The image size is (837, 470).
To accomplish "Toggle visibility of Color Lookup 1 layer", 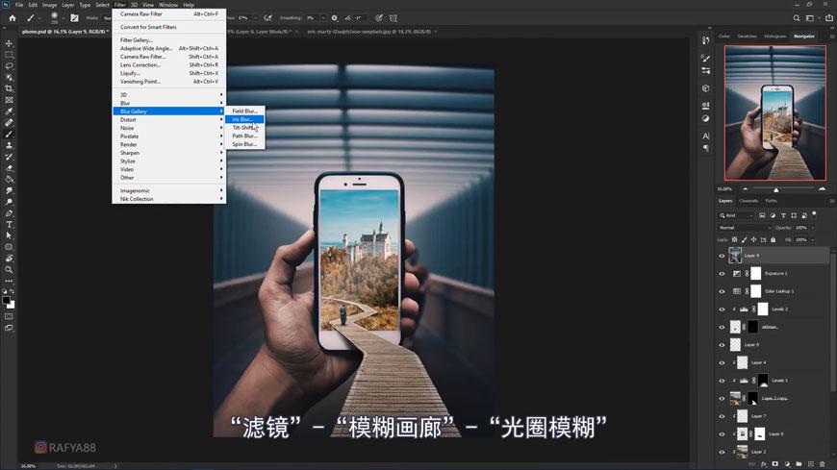I will pyautogui.click(x=722, y=291).
